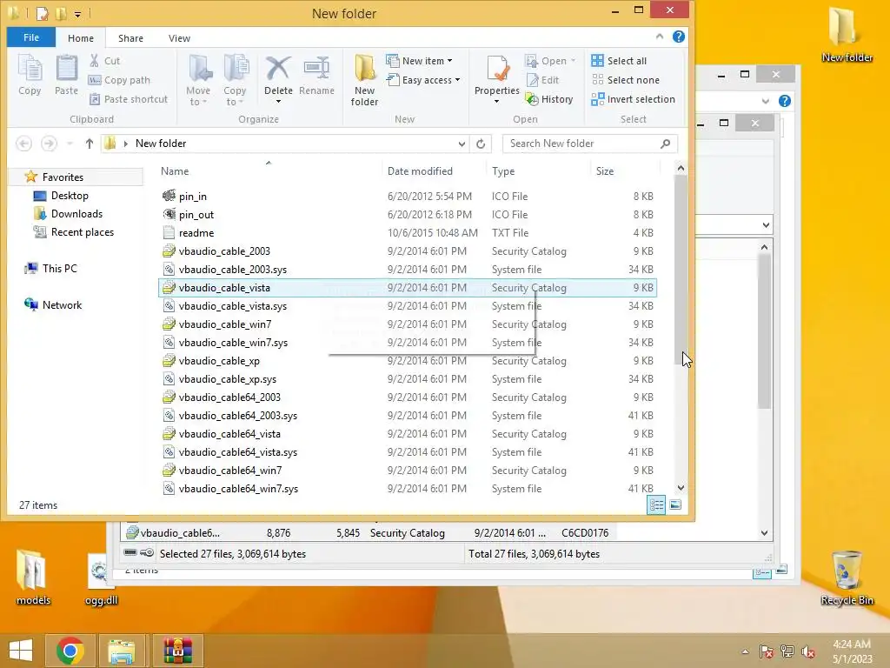Click Select all in the ribbon
Viewport: 890px width, 668px height.
pyautogui.click(x=619, y=61)
